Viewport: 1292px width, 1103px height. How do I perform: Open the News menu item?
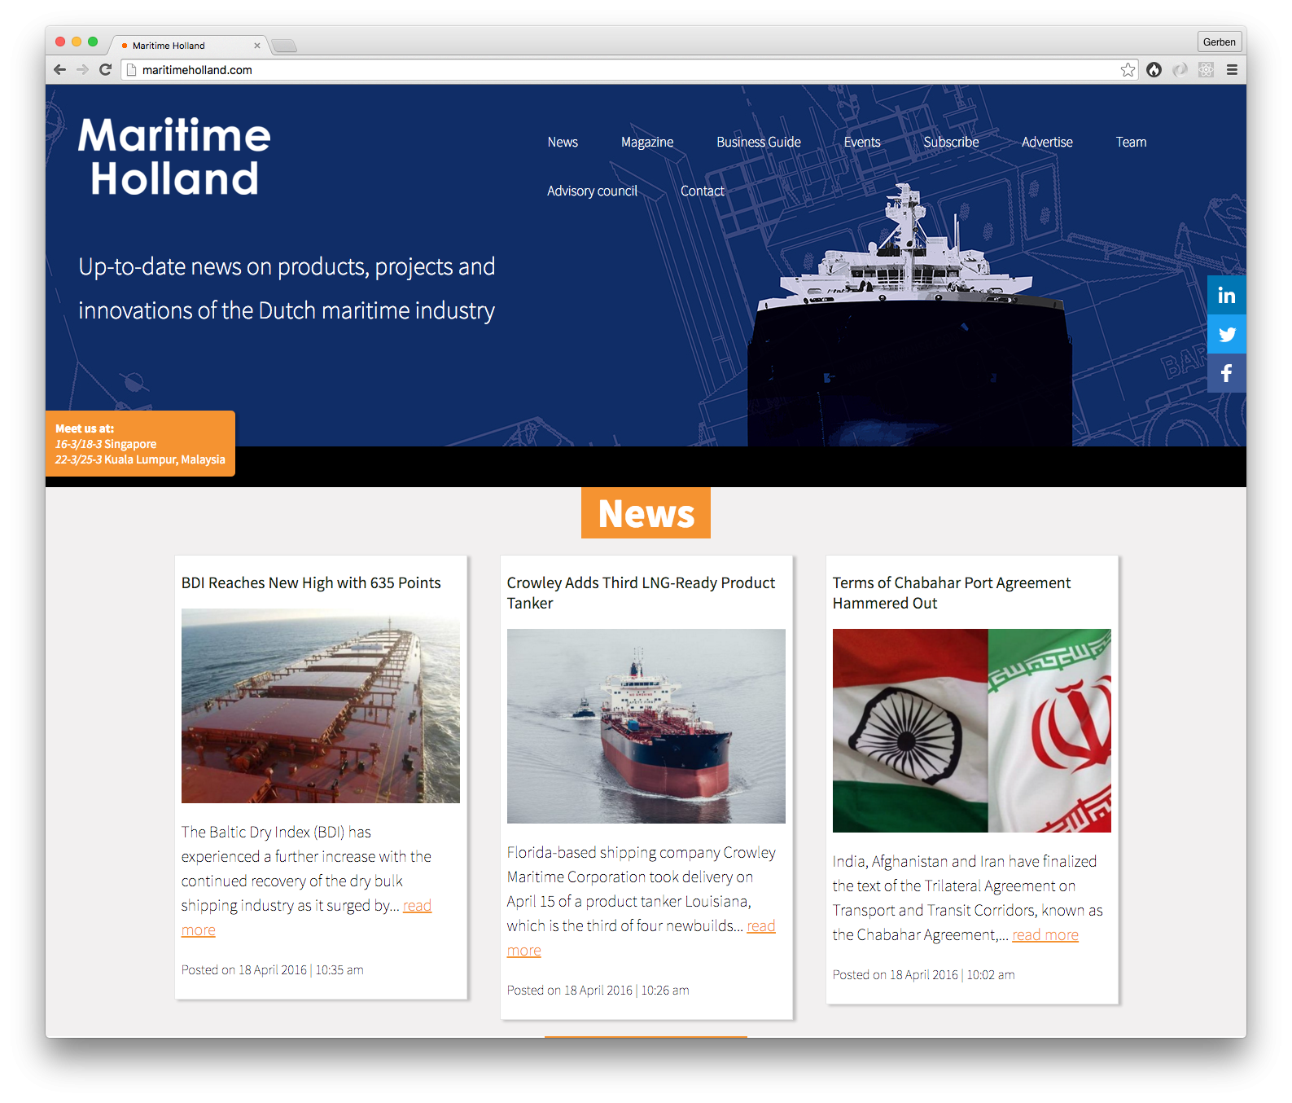563,142
